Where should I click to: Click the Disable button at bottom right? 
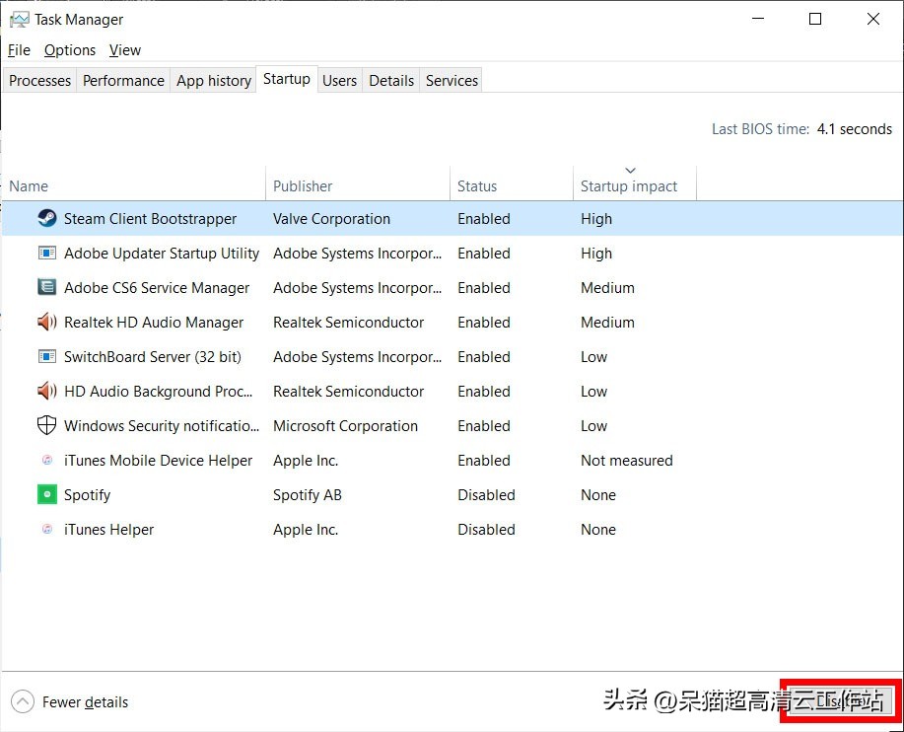[x=840, y=701]
